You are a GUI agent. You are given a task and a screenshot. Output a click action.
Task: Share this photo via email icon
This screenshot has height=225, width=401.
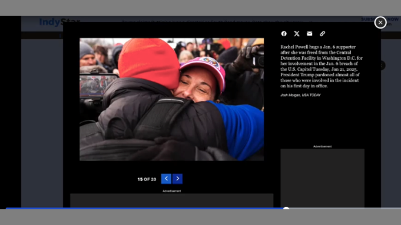(310, 34)
